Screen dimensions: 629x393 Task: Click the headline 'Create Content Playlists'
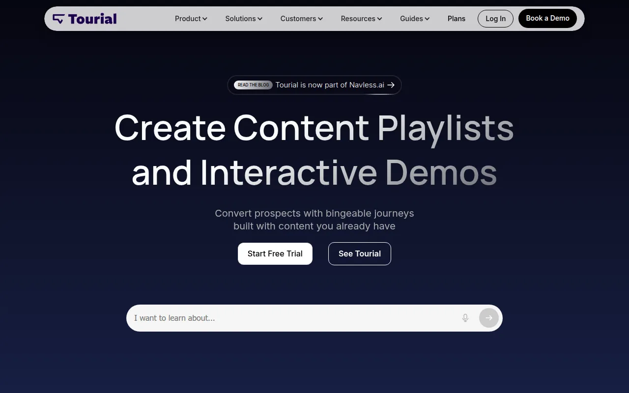coord(314,128)
